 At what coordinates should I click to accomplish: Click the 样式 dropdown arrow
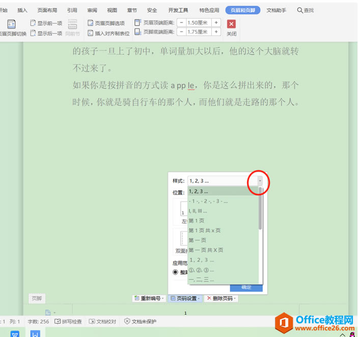coord(260,181)
